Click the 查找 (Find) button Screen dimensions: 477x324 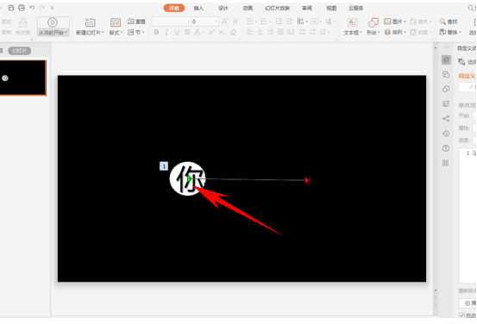point(449,22)
